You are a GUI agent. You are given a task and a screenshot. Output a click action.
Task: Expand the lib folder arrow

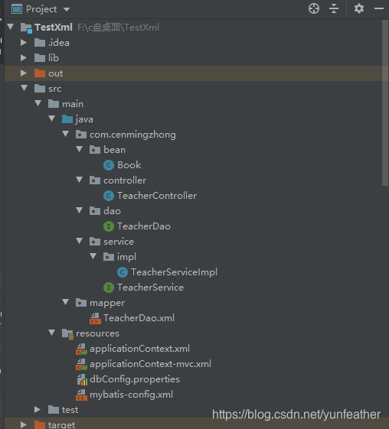[24, 57]
